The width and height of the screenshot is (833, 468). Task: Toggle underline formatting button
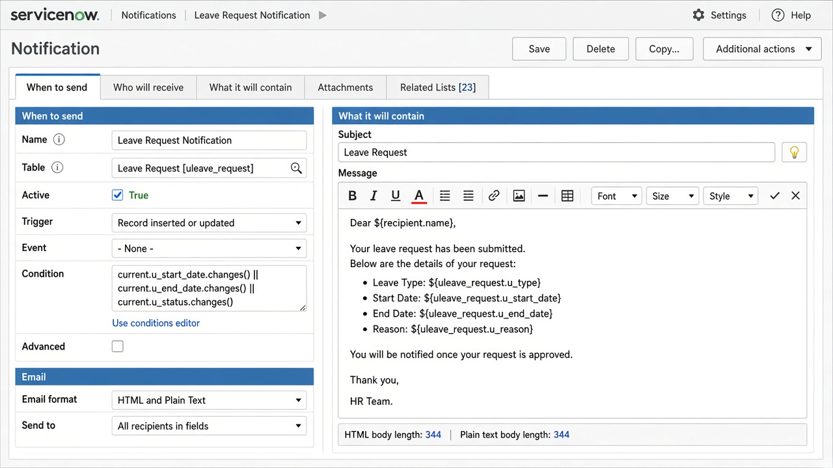tap(395, 196)
